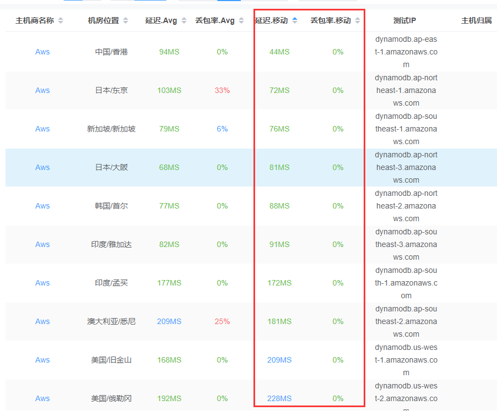Select the 韩国/首尔 location cell
Screen dimensions: 497x411
(111, 206)
